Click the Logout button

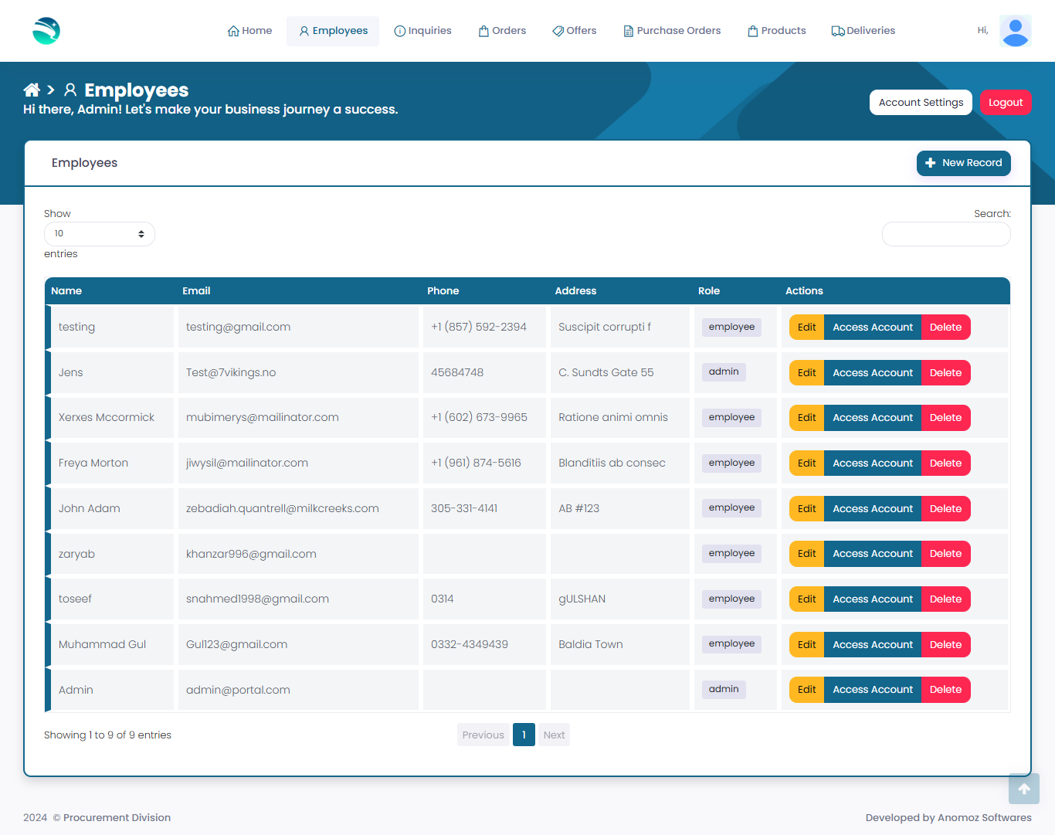click(x=1005, y=103)
